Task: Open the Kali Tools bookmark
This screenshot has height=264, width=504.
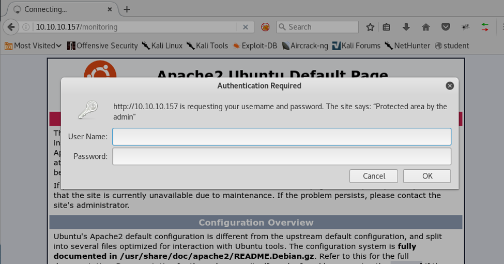Action: click(x=207, y=46)
